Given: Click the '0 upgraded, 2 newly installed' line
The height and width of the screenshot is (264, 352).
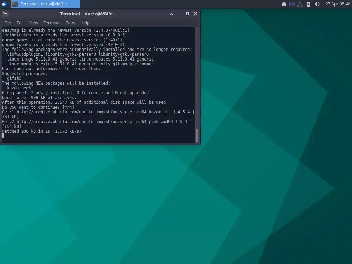Looking at the screenshot, I should tap(77, 93).
